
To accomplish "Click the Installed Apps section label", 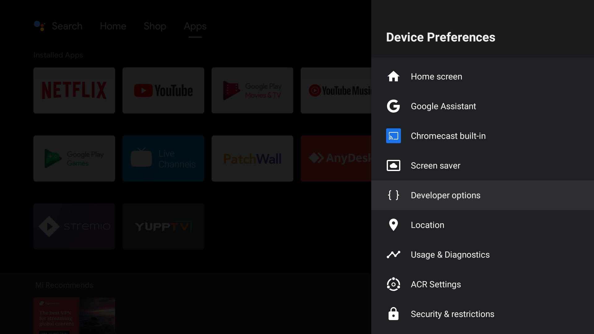I will click(58, 55).
